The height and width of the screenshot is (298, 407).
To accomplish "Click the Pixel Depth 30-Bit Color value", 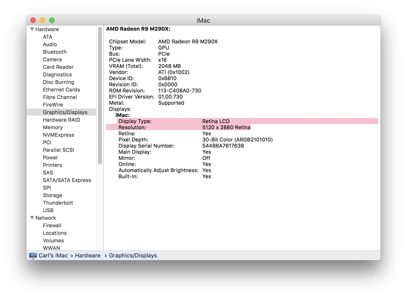I will 237,140.
